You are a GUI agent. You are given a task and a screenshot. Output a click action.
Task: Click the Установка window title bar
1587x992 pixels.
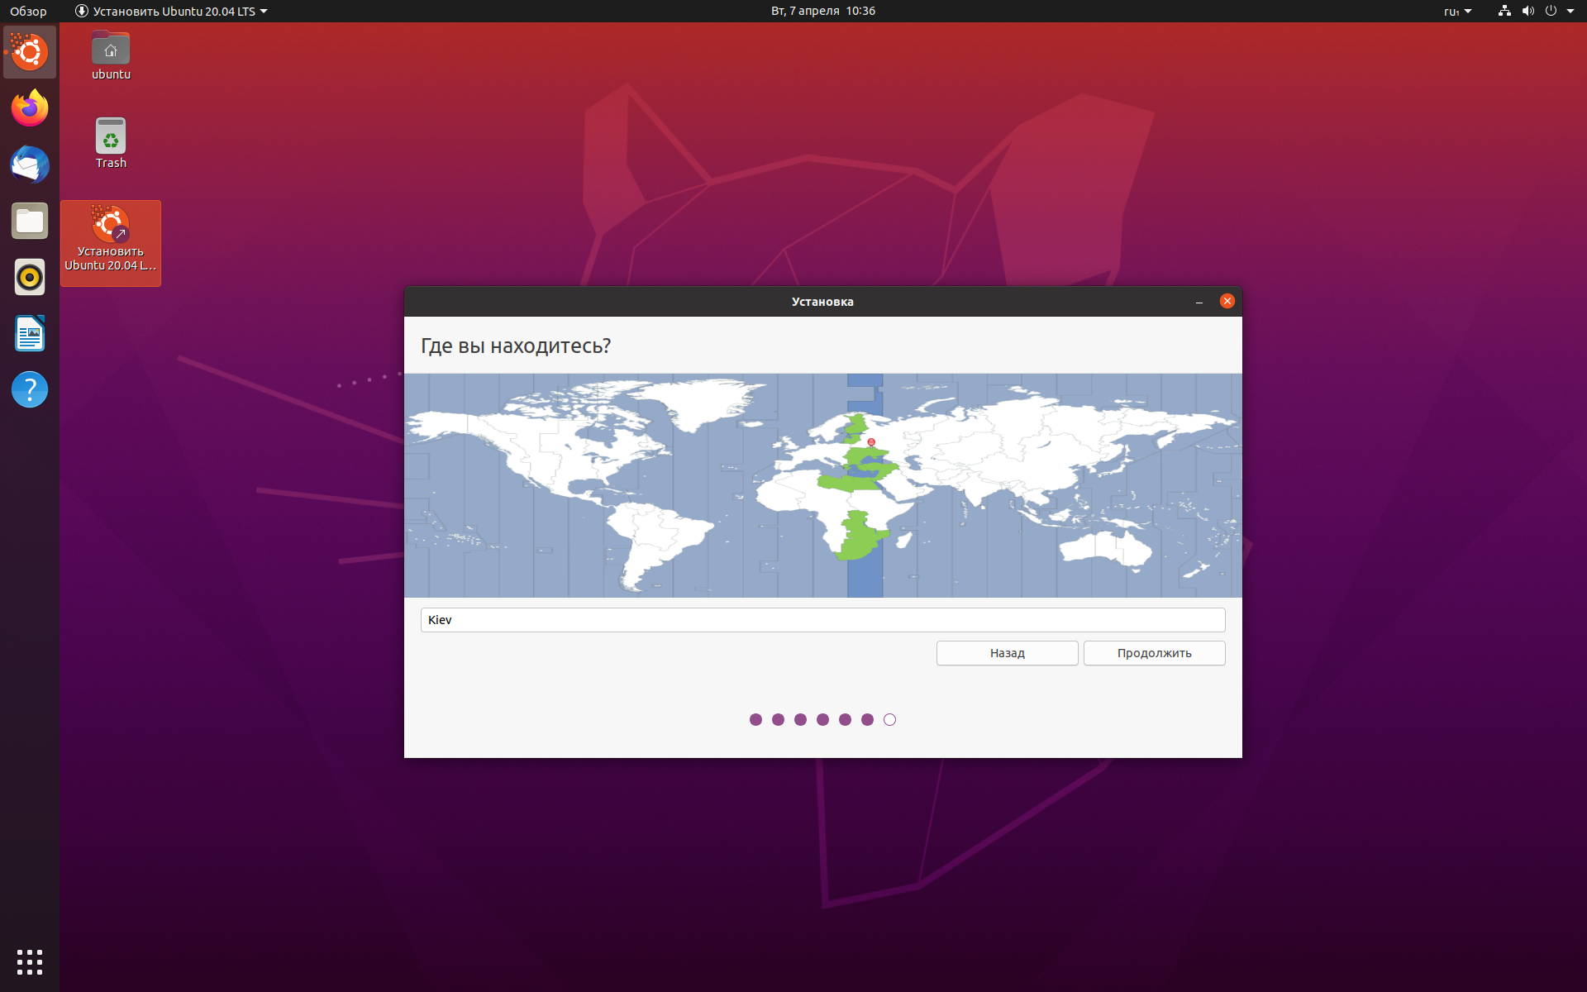pyautogui.click(x=823, y=302)
